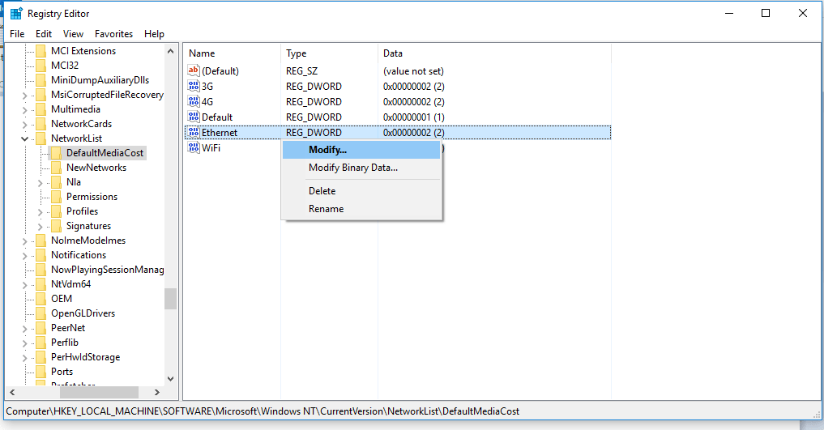Image resolution: width=824 pixels, height=430 pixels.
Task: Click Delete in the context menu
Action: pyautogui.click(x=322, y=191)
